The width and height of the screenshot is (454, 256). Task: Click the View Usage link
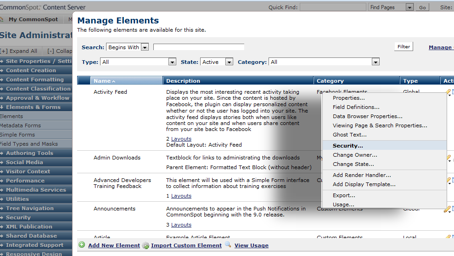[251, 245]
